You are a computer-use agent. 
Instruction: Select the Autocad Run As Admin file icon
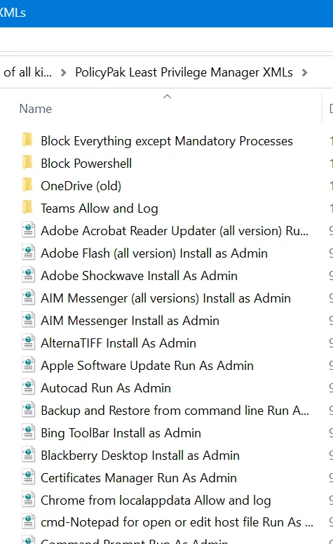click(x=29, y=388)
